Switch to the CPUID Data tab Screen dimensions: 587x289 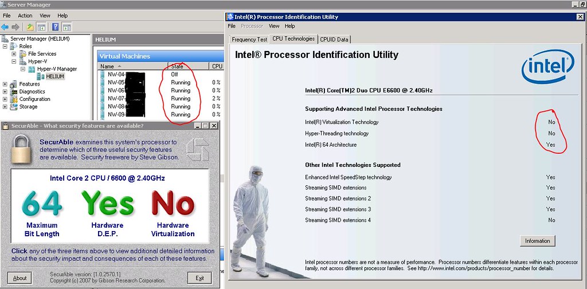pos(334,40)
